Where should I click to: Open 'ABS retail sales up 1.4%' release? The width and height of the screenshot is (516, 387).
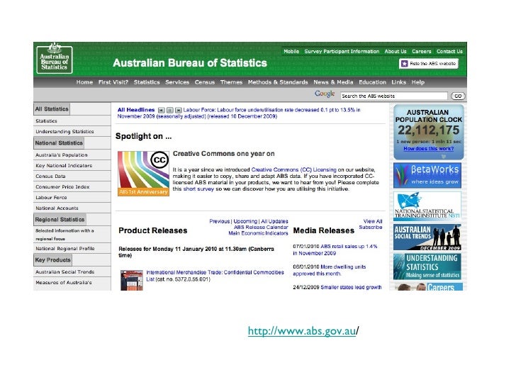[335, 249]
